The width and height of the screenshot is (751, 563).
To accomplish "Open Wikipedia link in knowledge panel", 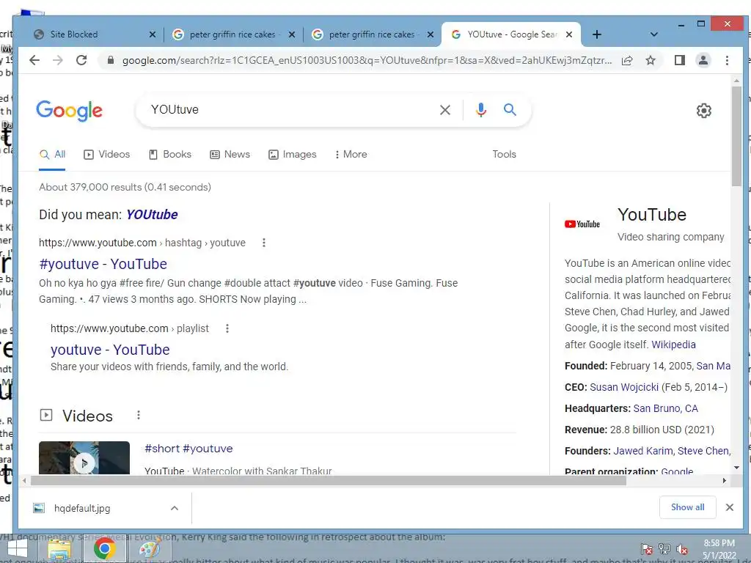I will [673, 345].
